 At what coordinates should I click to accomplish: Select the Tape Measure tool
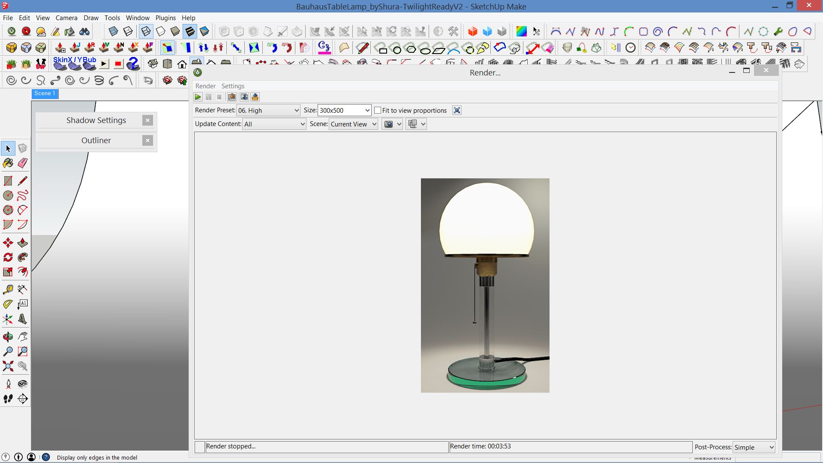(x=9, y=289)
